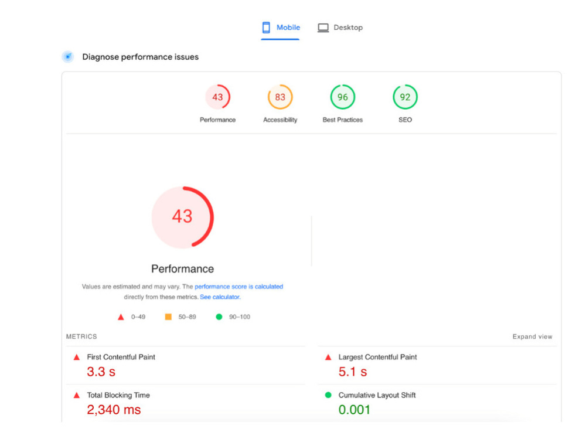Click the 2,340 ms metric value
Viewport: 586px width, 439px height.
114,410
